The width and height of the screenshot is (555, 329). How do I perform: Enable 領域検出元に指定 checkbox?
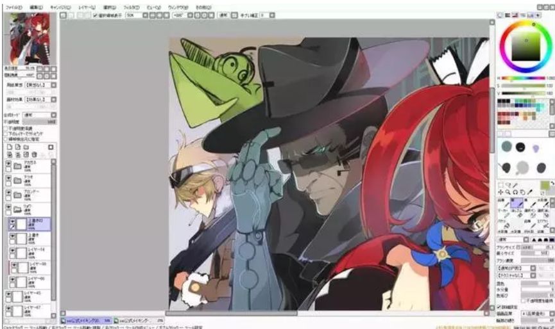point(5,139)
